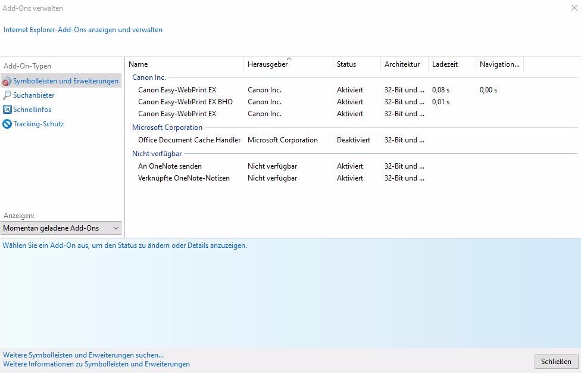Click the Tracking-Schutz blocked-circle icon
Viewport: 581px width, 373px height.
coord(7,124)
